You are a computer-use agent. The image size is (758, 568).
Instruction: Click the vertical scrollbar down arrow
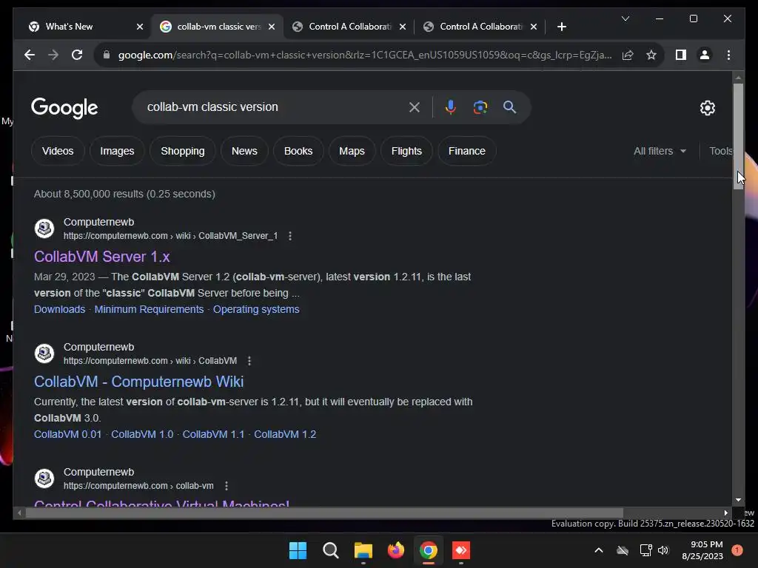point(738,500)
